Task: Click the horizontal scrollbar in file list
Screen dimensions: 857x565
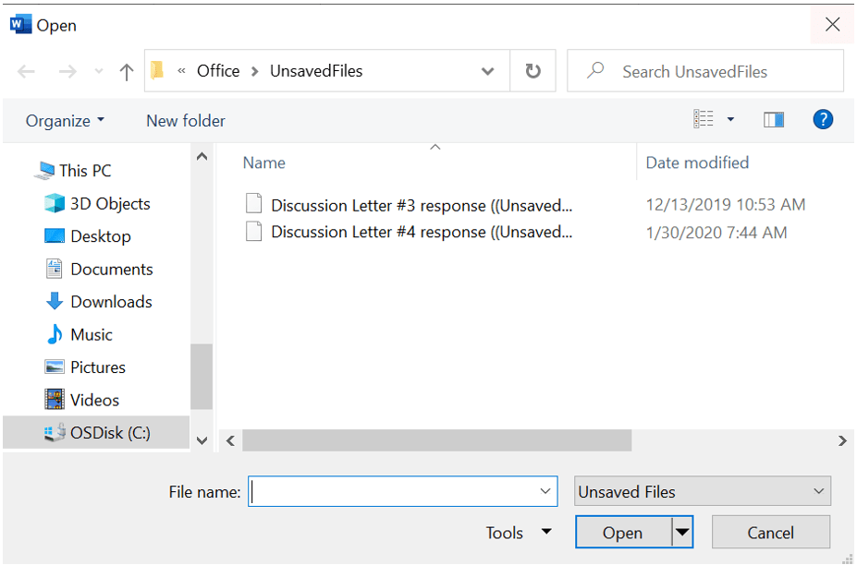Action: pos(436,441)
